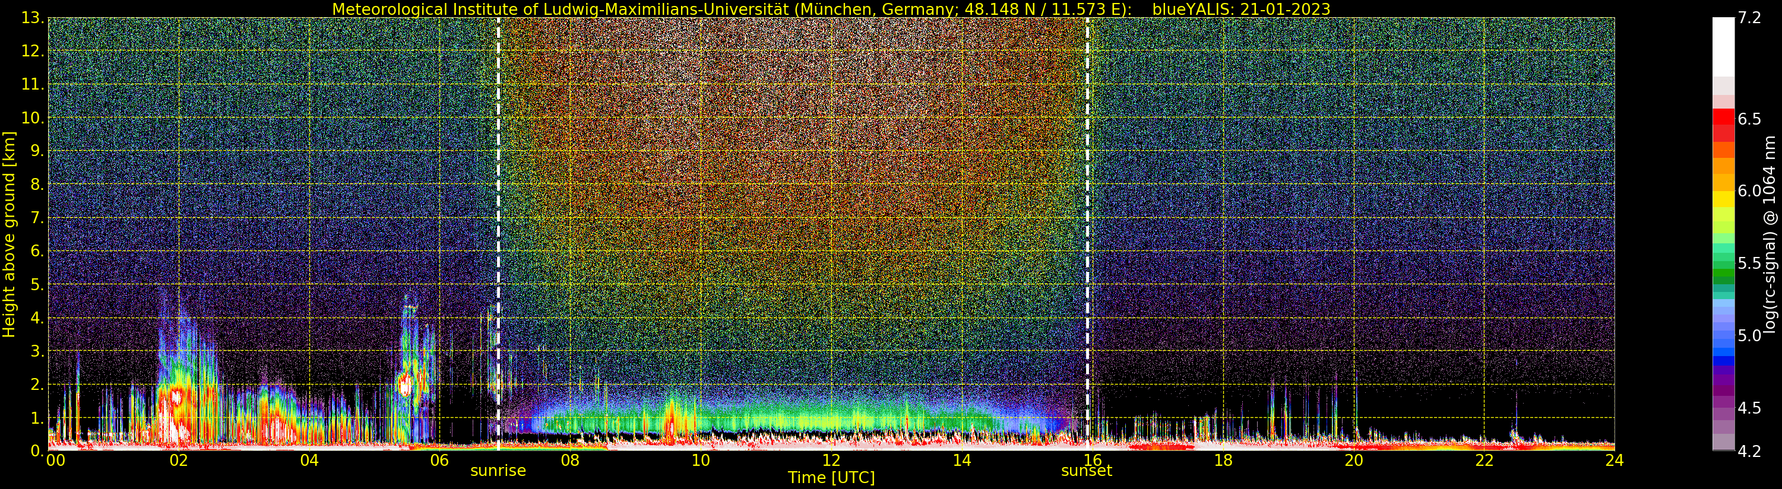Click the '18' time axis tick label
The image size is (1782, 489).
click(x=1223, y=459)
